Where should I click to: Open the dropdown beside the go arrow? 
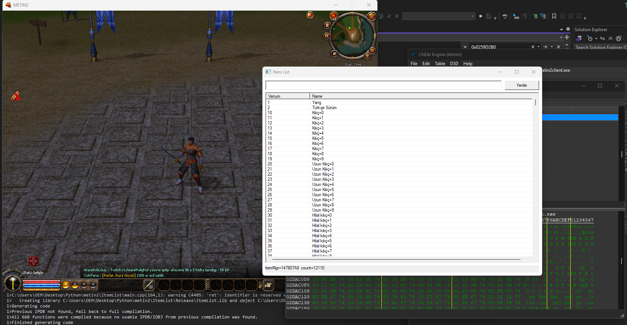coord(552,47)
